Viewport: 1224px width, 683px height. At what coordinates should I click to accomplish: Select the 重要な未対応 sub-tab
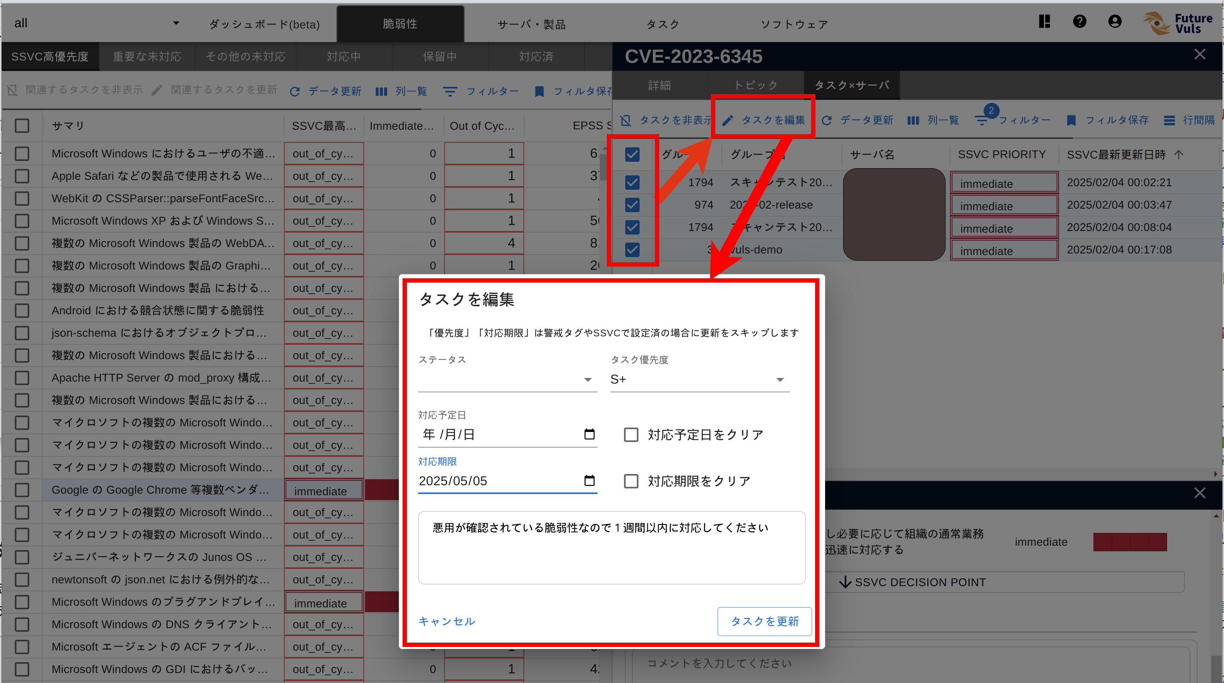point(147,56)
